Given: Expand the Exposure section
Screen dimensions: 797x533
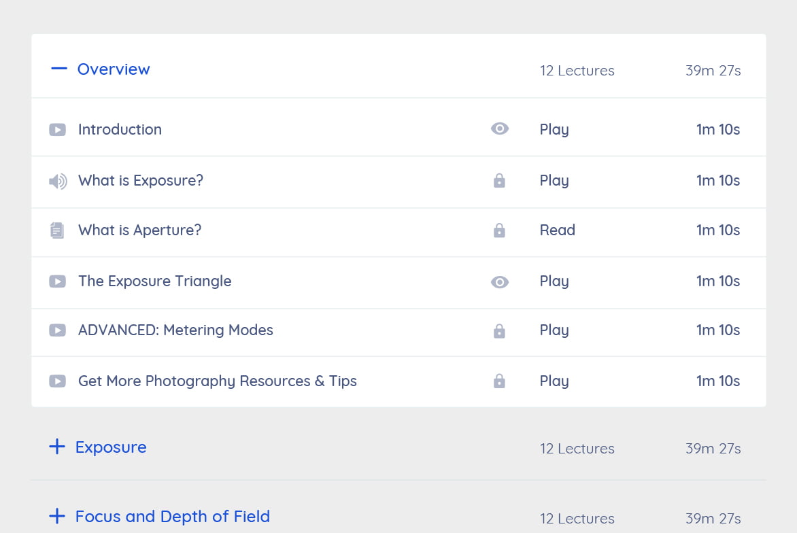Looking at the screenshot, I should [x=57, y=447].
